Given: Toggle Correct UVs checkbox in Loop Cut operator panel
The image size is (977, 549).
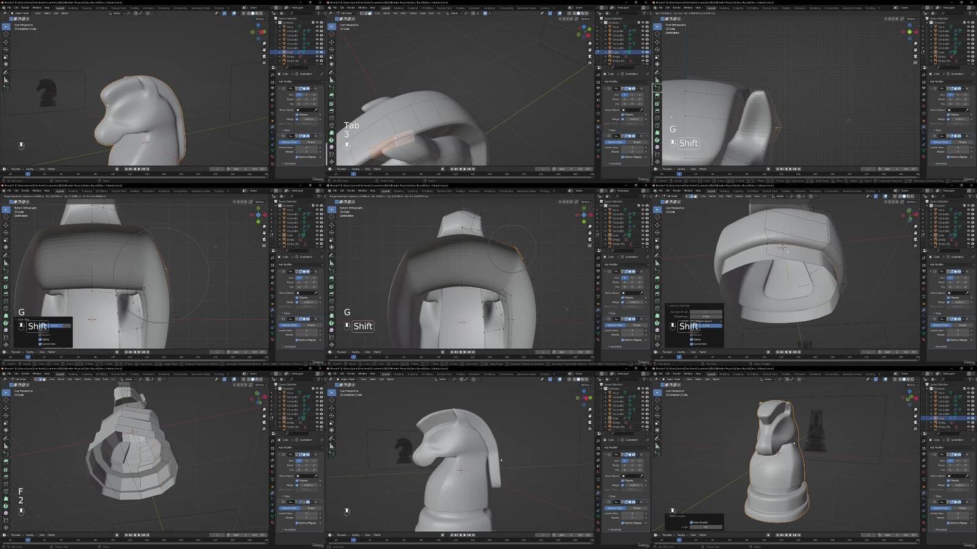Looking at the screenshot, I should (691, 344).
